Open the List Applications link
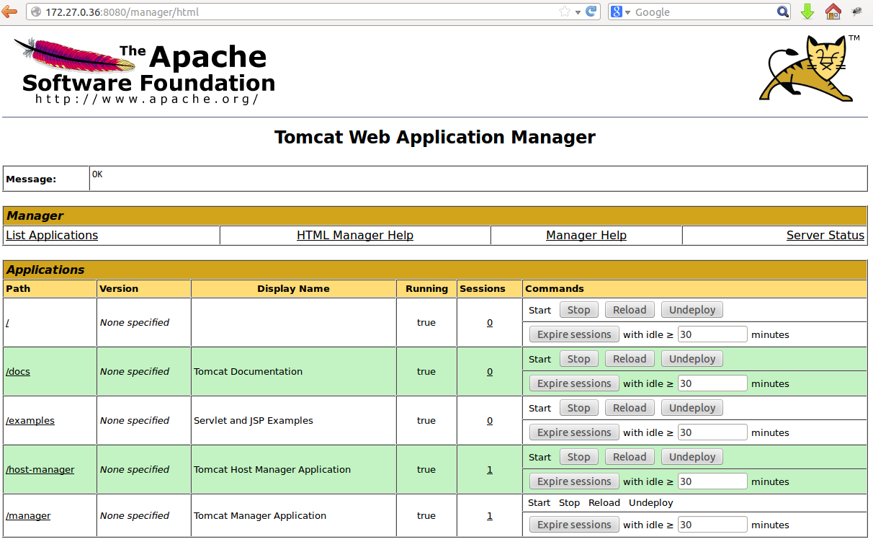The height and width of the screenshot is (547, 873). click(52, 235)
